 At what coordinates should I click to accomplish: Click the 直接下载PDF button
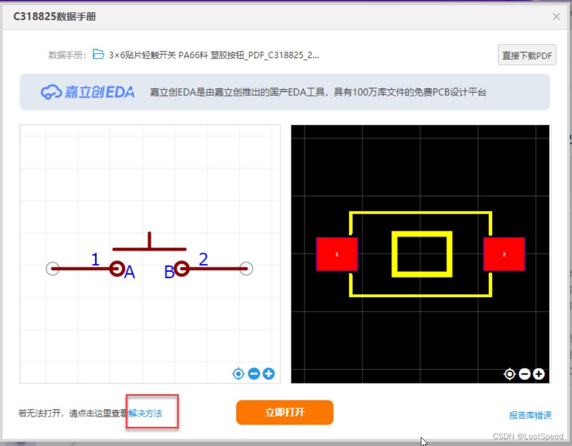click(527, 55)
